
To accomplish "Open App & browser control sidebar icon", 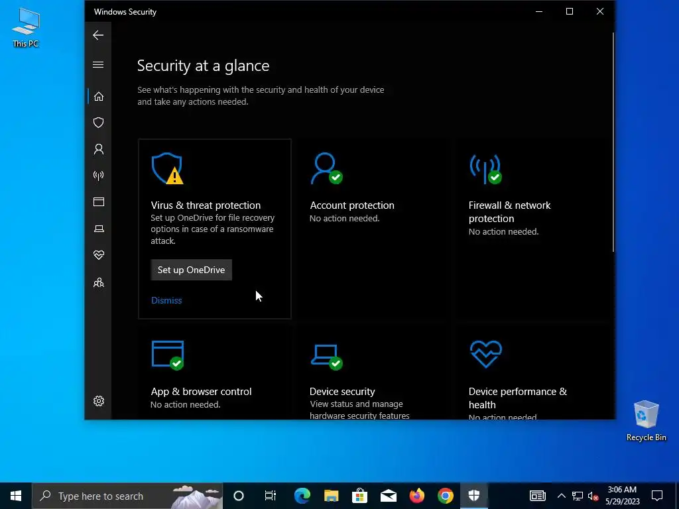I will click(x=99, y=201).
